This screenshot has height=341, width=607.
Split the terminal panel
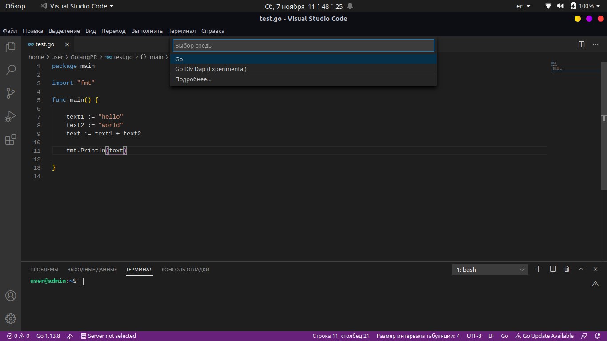[553, 269]
